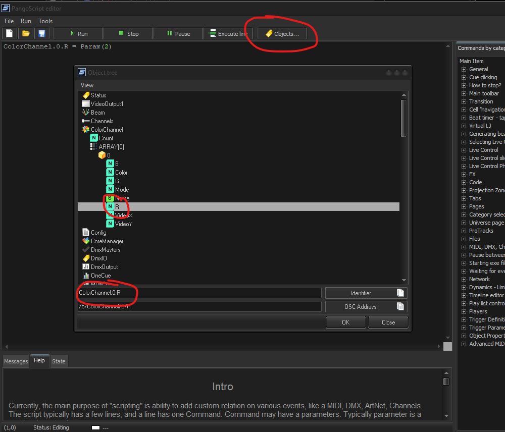Expand the Code command category

(464, 182)
